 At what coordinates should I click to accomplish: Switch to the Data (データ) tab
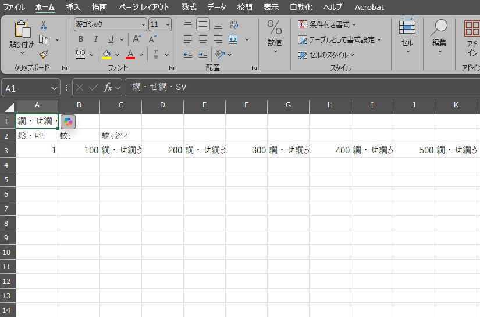click(216, 7)
